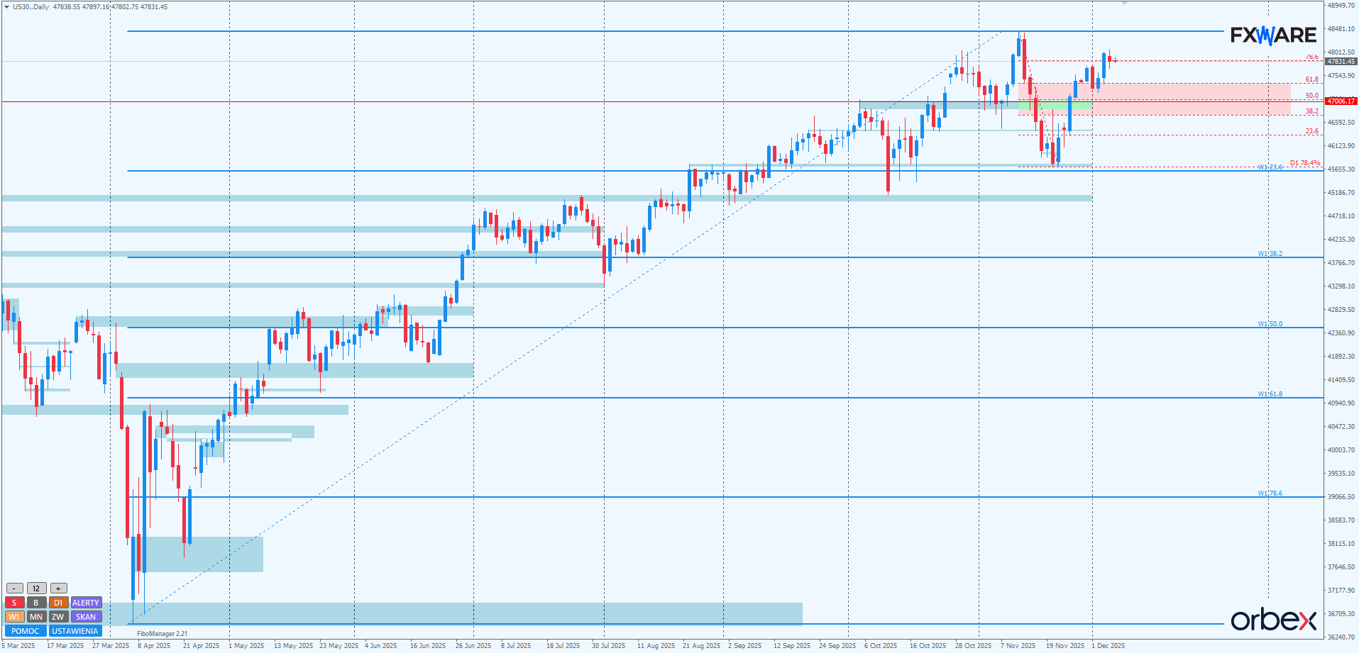Open the ALERTY alerts panel
This screenshot has height=653, width=1359.
(x=86, y=603)
